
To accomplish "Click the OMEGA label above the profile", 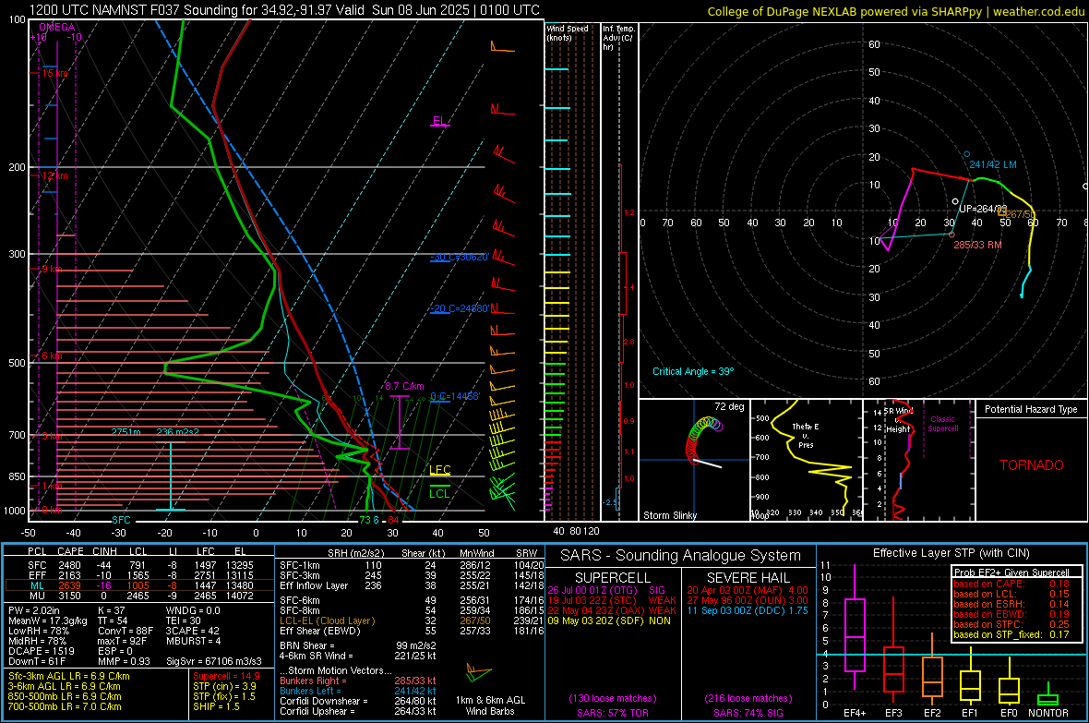I will pos(57,27).
